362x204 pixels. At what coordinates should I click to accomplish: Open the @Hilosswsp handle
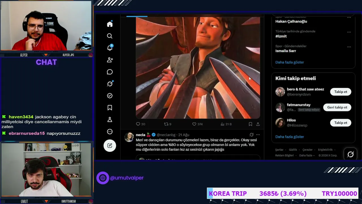297,125
